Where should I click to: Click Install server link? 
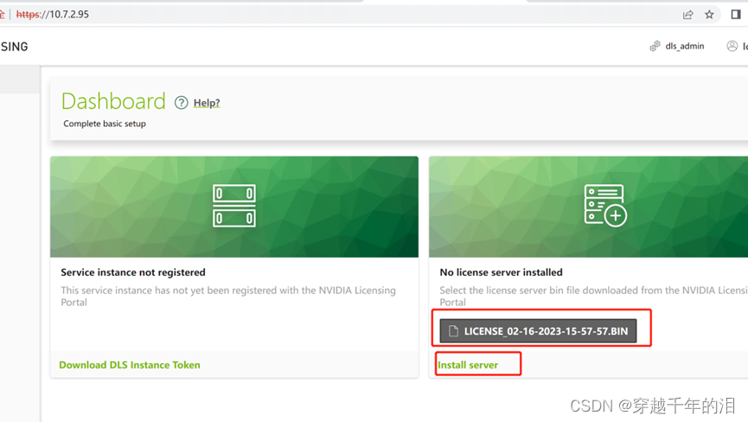click(468, 365)
